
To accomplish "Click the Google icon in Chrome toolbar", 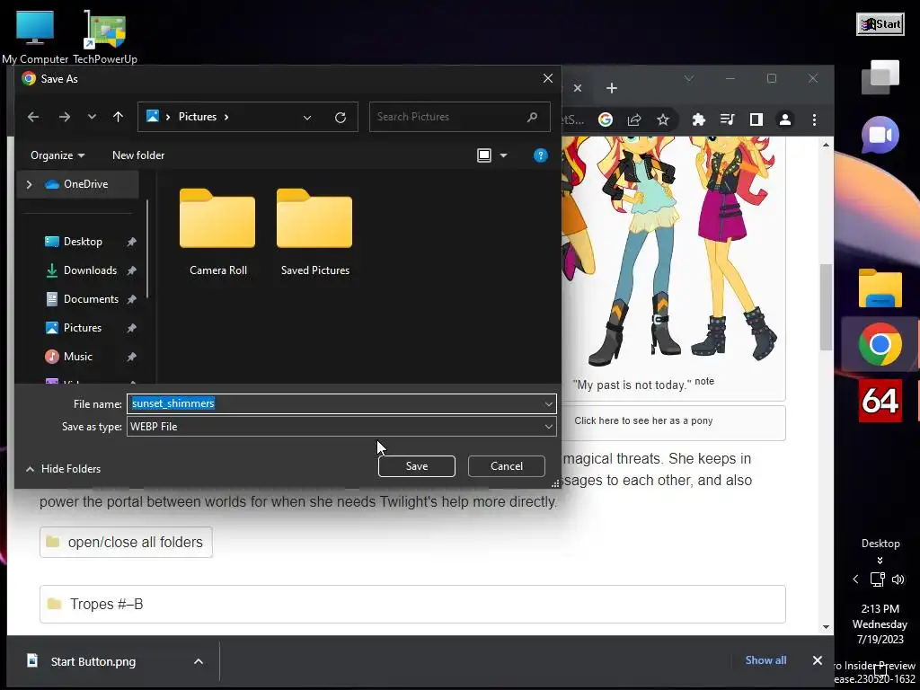I will coord(606,119).
